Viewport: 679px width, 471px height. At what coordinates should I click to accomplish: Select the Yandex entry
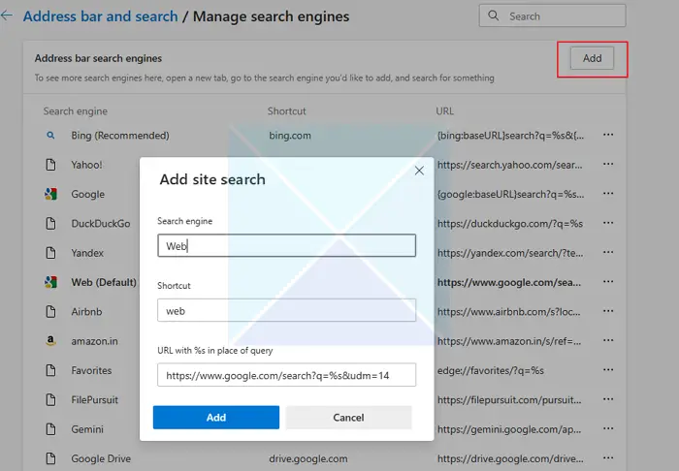click(87, 253)
